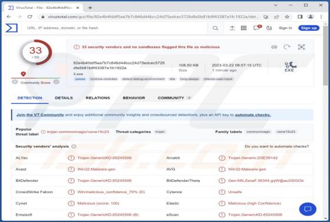Click the detect-debug-environment tag
The height and width of the screenshot is (222, 330).
click(143, 79)
